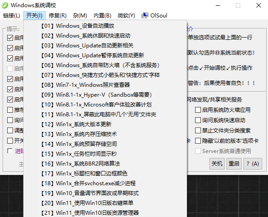This screenshot has height=217, width=268.
Task: Select 【08】Win7-1x_Windows照片查看器
Action: [105, 85]
